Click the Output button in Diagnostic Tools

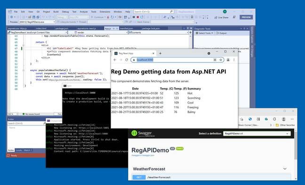click(x=221, y=33)
